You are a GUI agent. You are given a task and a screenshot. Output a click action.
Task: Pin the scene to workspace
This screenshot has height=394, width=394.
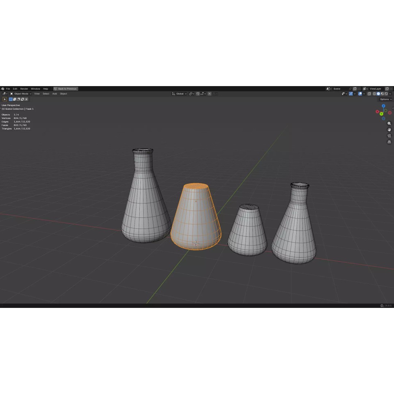pos(350,89)
